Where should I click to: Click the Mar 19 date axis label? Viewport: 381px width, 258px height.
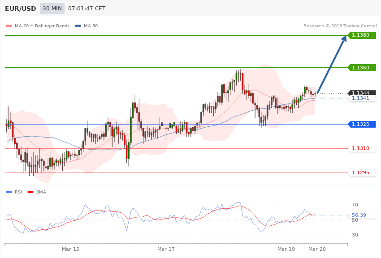(x=286, y=249)
